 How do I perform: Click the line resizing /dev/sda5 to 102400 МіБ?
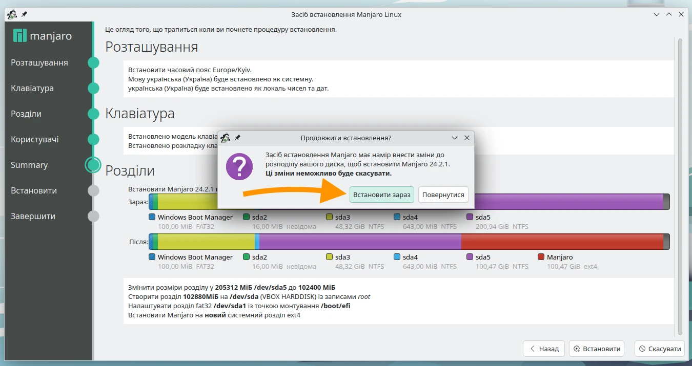232,287
